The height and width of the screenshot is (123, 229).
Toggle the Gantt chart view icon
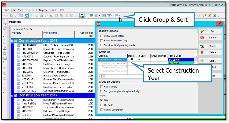click(x=26, y=16)
